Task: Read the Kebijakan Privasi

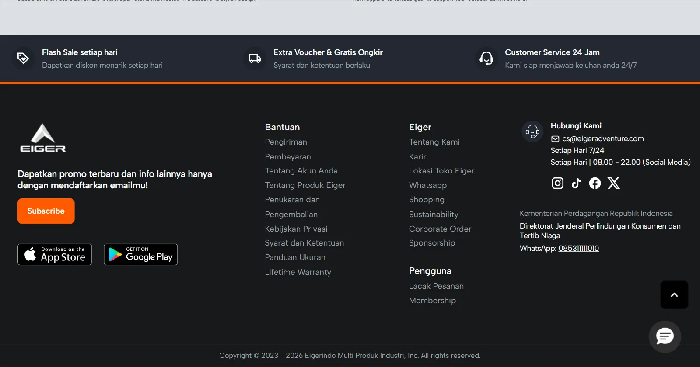Action: [296, 229]
